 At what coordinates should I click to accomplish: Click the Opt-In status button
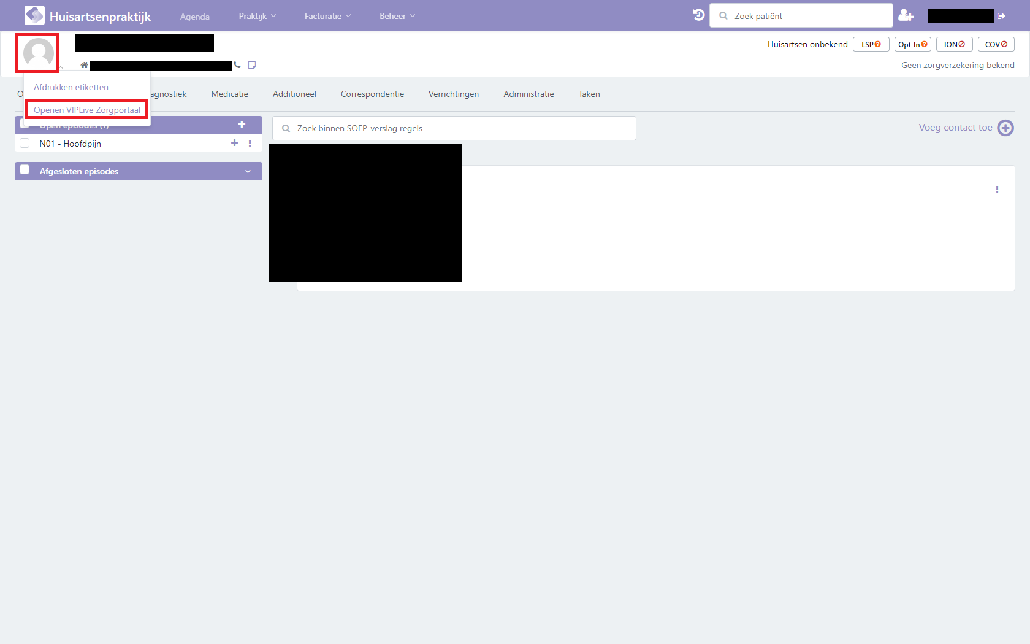912,44
